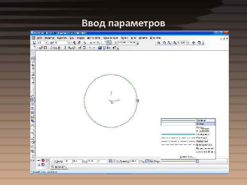Select the Основная line style entry
The image size is (247, 185).
point(188,120)
